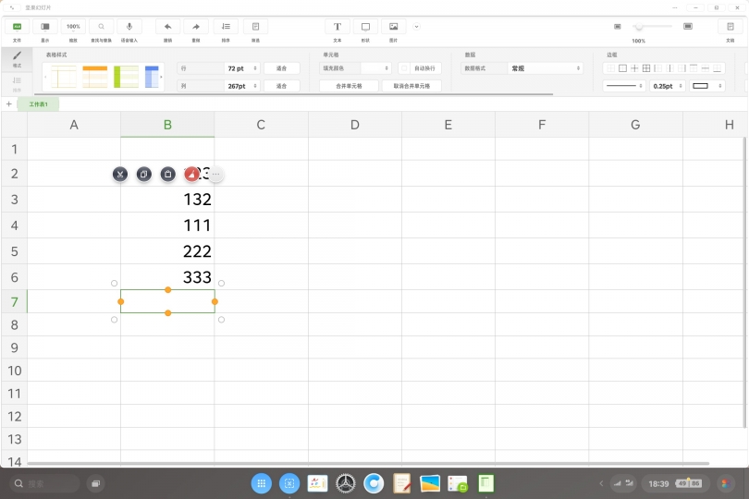Apply bottom border option icon
This screenshot has height=499, width=749.
717,68
